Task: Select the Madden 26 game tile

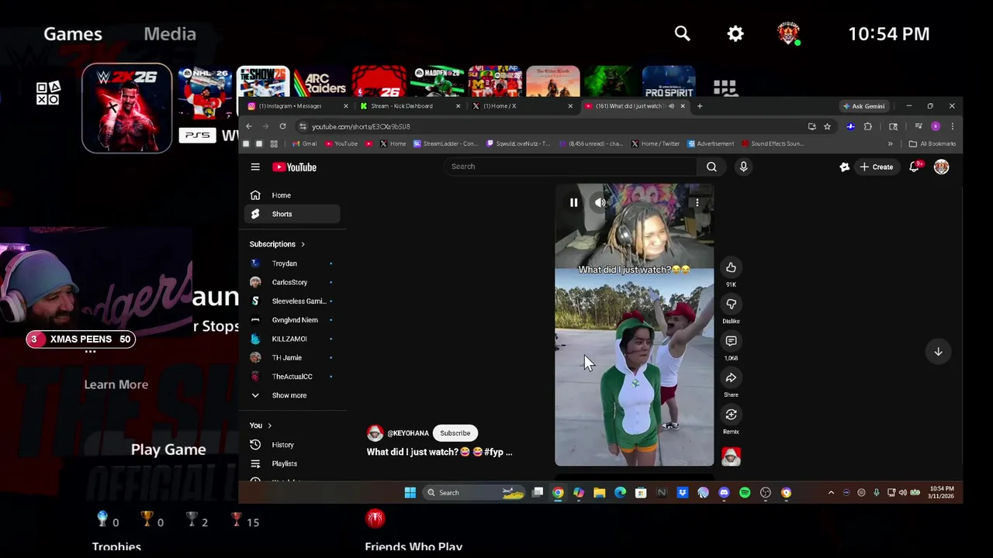Action: pos(437,82)
